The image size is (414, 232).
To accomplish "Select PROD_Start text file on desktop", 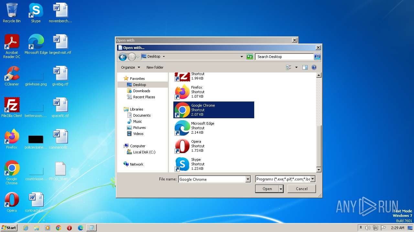I will [x=60, y=171].
